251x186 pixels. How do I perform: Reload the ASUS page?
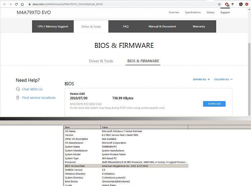[16, 4]
